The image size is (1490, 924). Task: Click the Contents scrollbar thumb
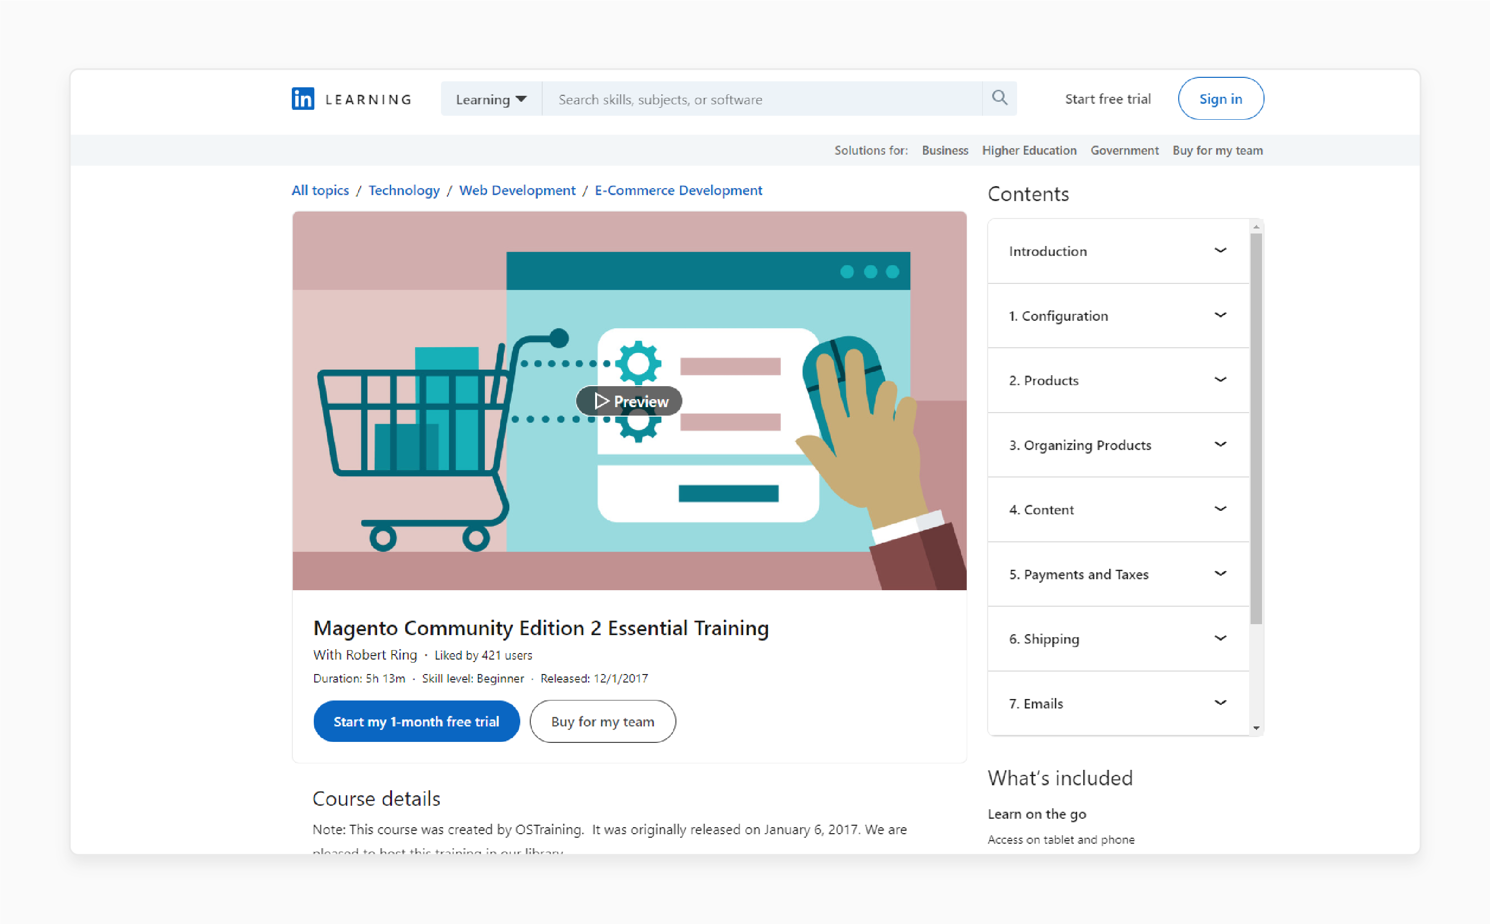1256,429
